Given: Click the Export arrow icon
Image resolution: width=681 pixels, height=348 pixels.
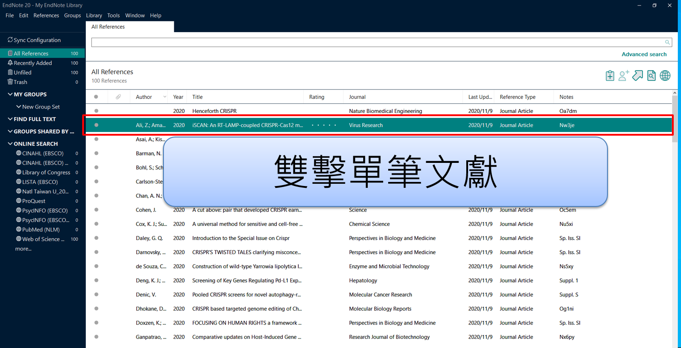Looking at the screenshot, I should [x=638, y=76].
